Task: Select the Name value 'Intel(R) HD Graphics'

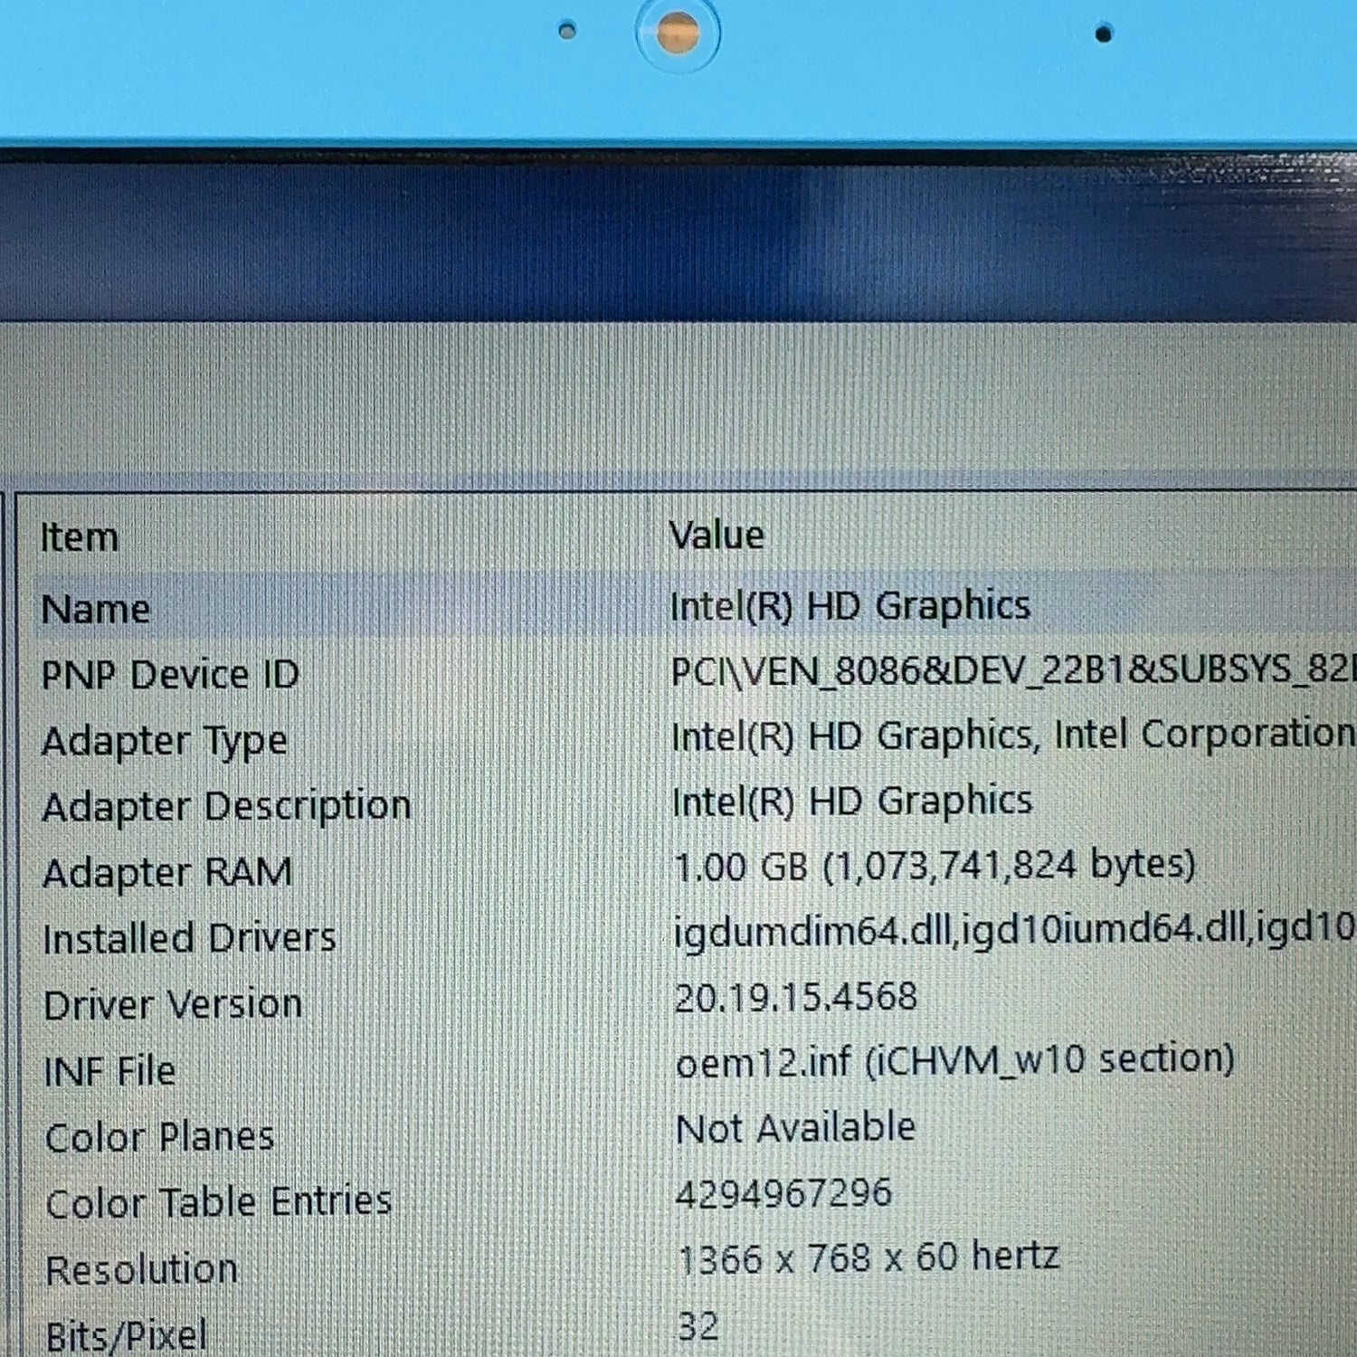Action: tap(849, 605)
